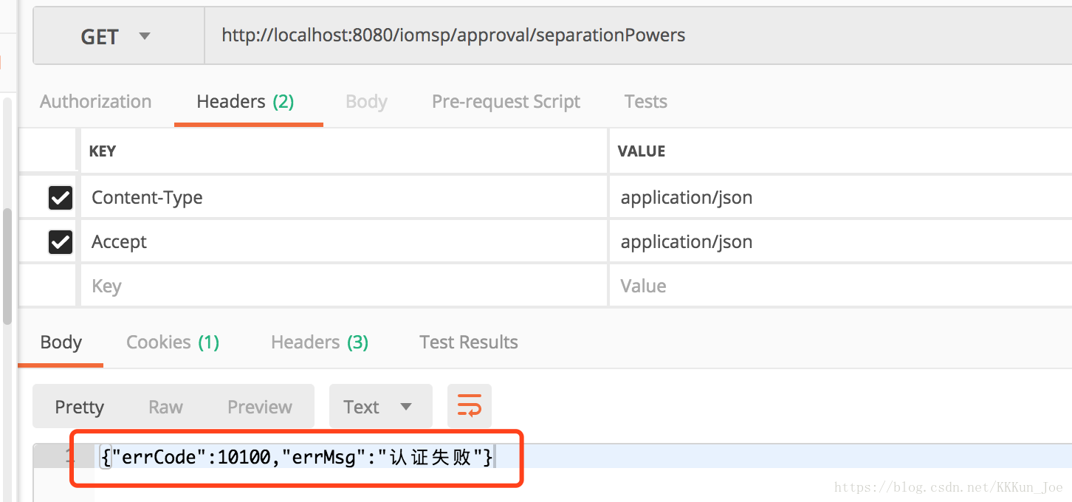This screenshot has width=1072, height=502.
Task: Show the response Preview view
Action: pos(259,407)
